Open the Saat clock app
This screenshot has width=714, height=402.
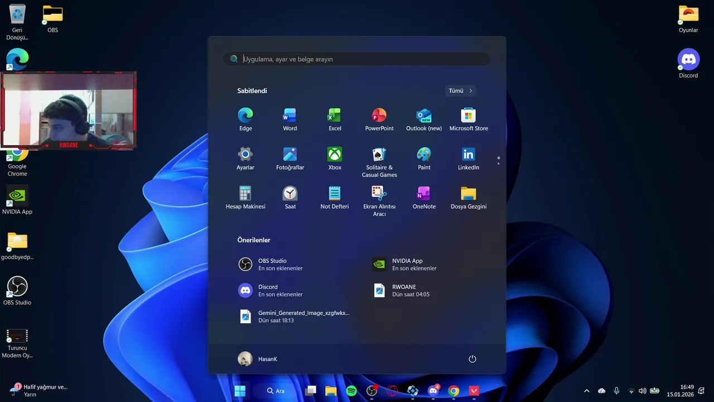coord(290,198)
